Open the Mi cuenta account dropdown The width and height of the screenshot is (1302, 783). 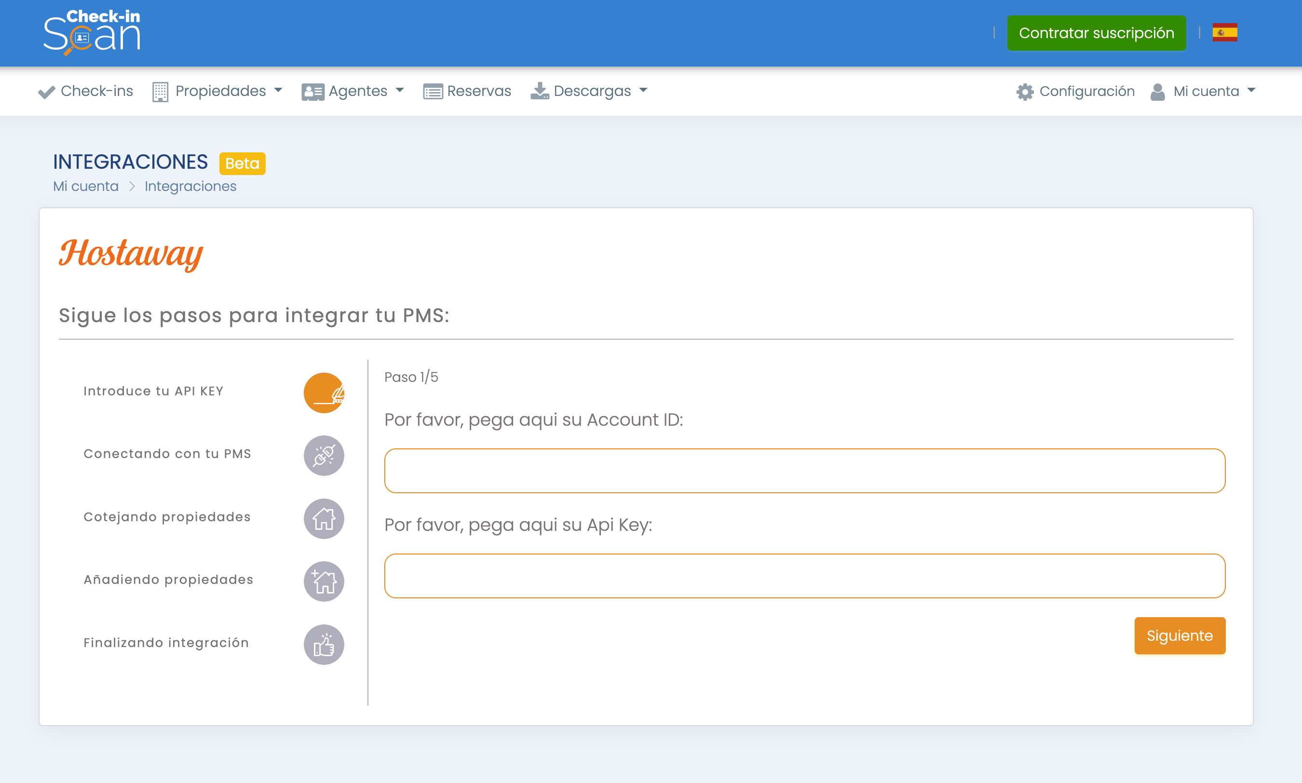point(1203,91)
